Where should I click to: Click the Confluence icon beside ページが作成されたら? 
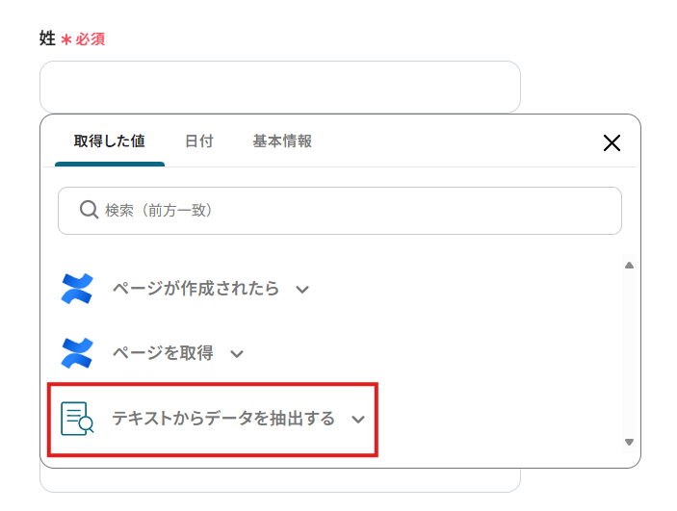pyautogui.click(x=76, y=289)
